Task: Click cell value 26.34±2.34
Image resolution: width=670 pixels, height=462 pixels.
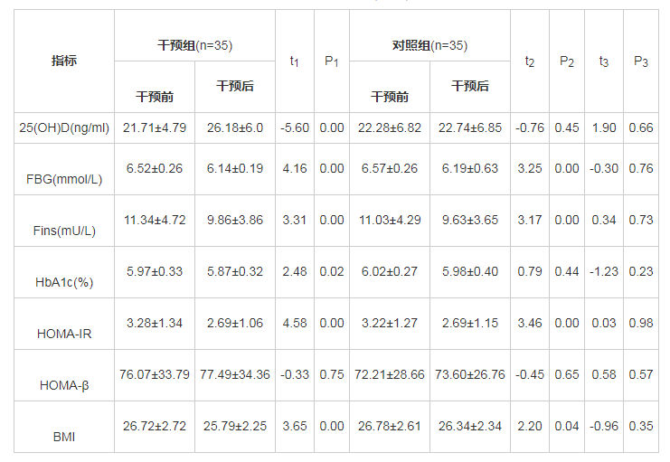Action: [x=470, y=426]
